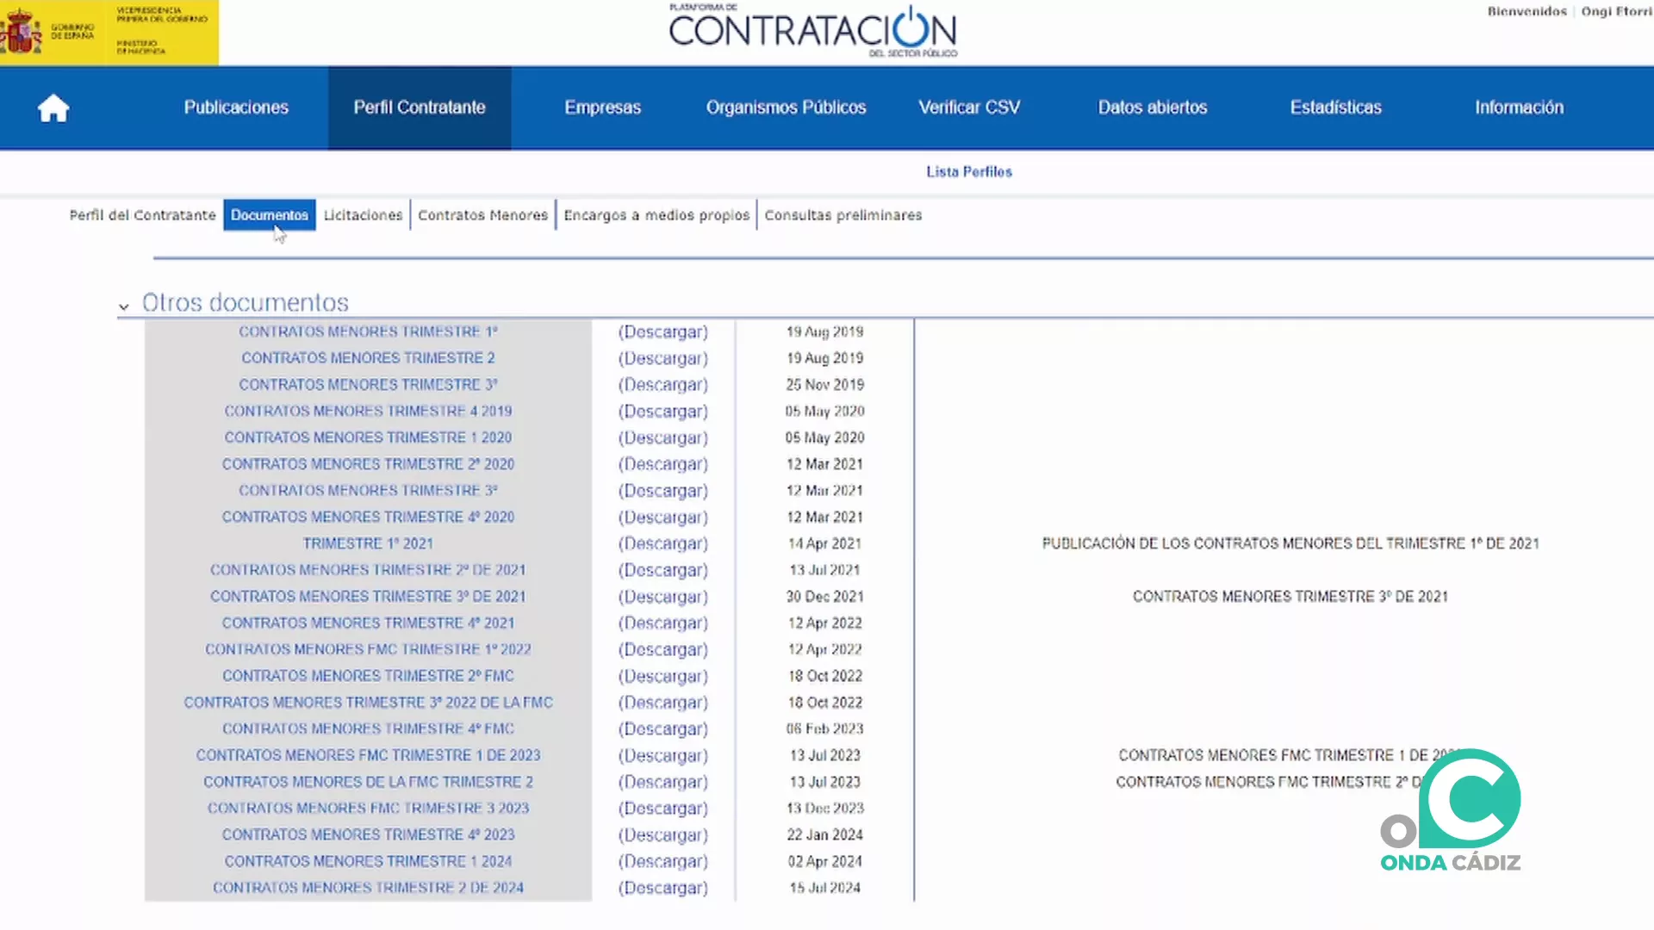
Task: Switch to the Licitaciones tab
Action: coord(363,215)
